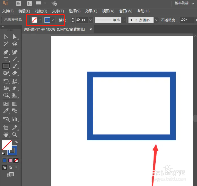
Task: Click the toolbox fill box (none)
Action: tap(7, 145)
